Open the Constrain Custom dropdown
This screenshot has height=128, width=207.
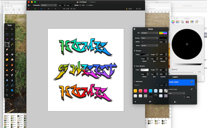tap(49, 5)
